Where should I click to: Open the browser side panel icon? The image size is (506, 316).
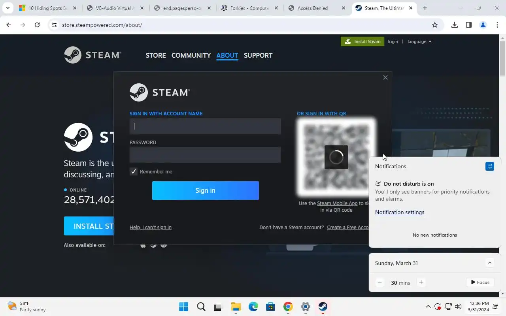pos(469,25)
